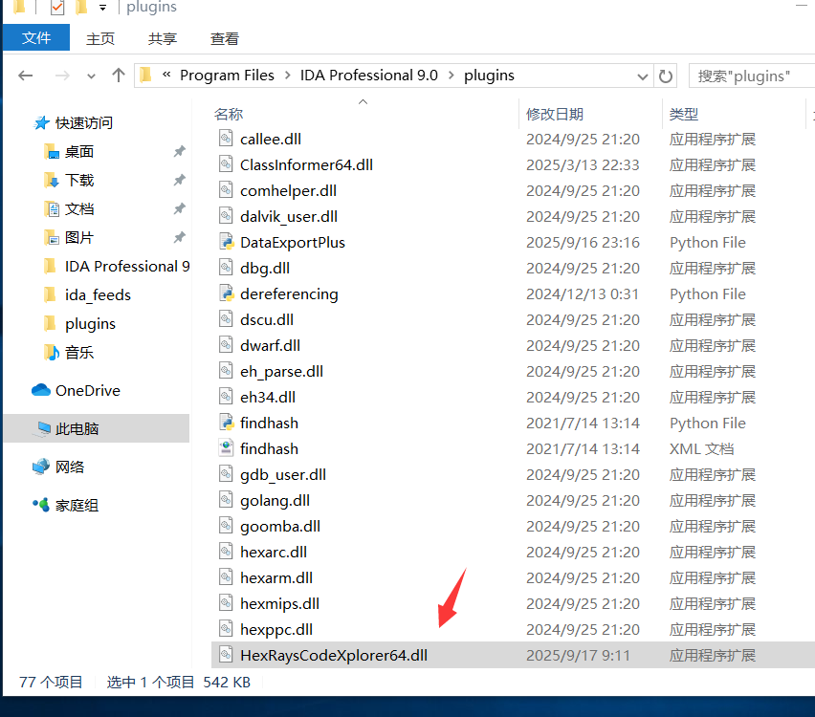The image size is (815, 717).
Task: Click the back navigation arrow
Action: 26,76
